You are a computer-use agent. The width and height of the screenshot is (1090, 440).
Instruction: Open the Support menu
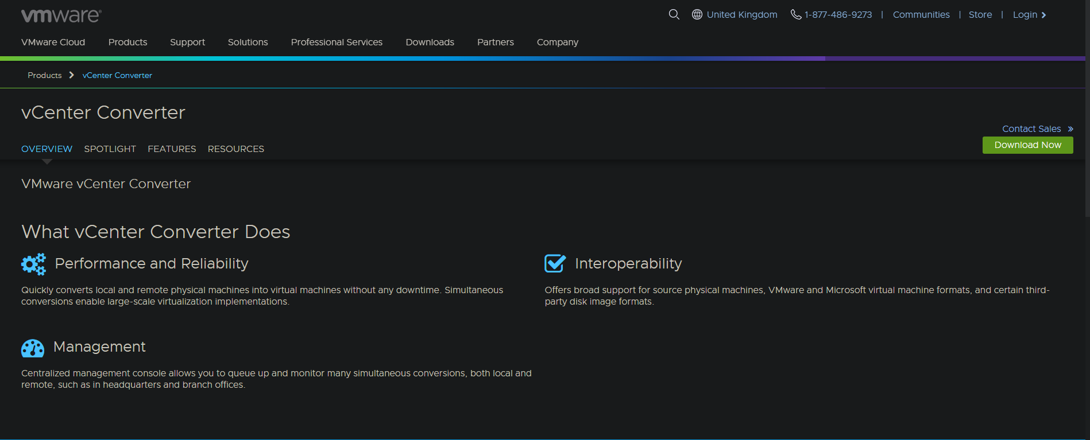pyautogui.click(x=187, y=42)
